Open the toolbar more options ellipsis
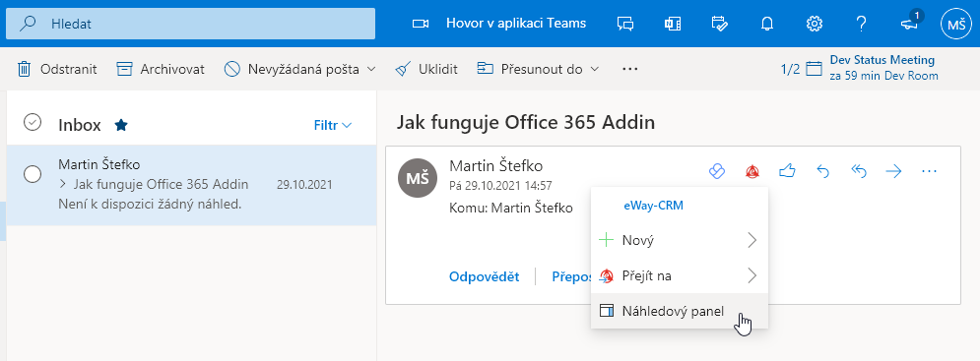Image resolution: width=980 pixels, height=361 pixels. pyautogui.click(x=630, y=69)
